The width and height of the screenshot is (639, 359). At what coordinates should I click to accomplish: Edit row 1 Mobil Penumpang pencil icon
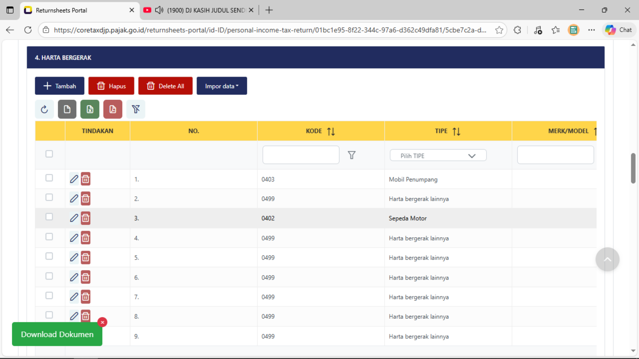[74, 179]
